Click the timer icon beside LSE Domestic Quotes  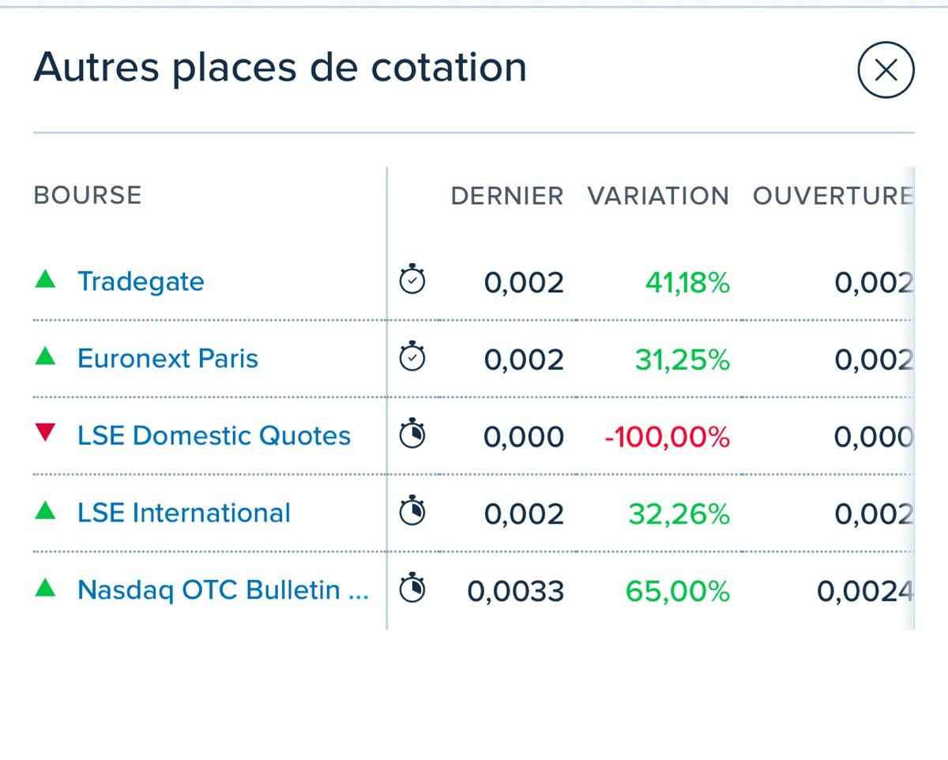pyautogui.click(x=412, y=435)
